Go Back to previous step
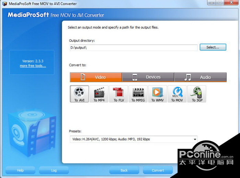 (x=124, y=170)
